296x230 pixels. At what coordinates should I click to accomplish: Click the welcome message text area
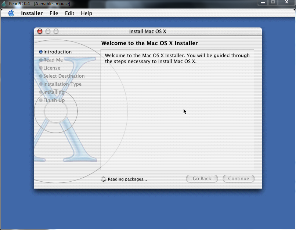(177, 110)
